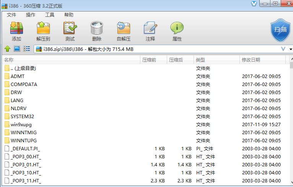
Task: Sort by 类型 column header
Action: click(x=216, y=60)
